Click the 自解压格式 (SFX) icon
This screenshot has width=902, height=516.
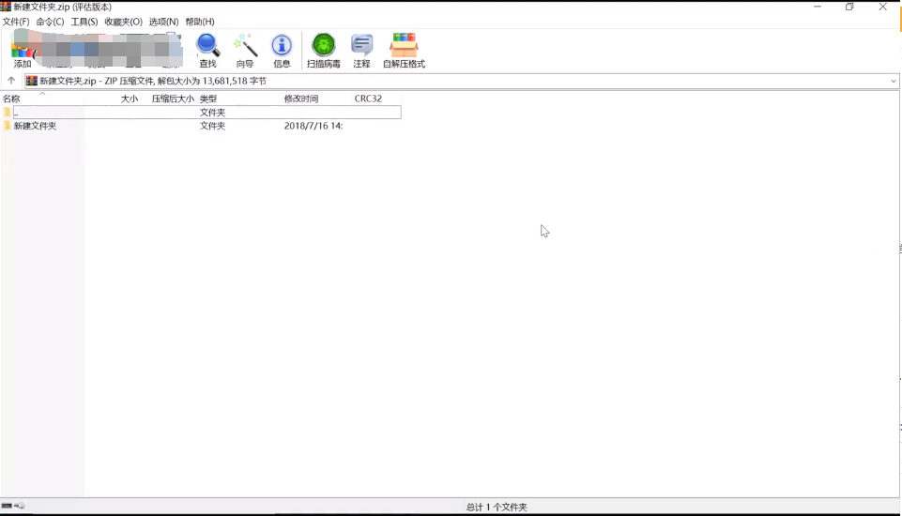click(x=404, y=51)
